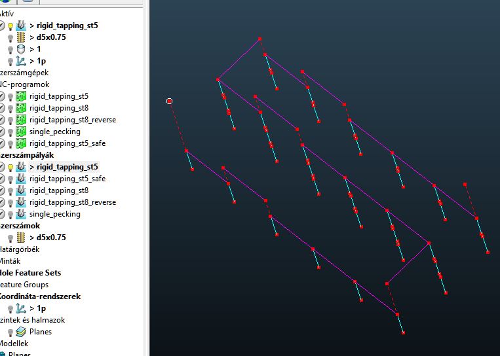Screen dimensions: 500x356
Task: Select the Szerszámpályák tree branch
Action: [x=26, y=155]
